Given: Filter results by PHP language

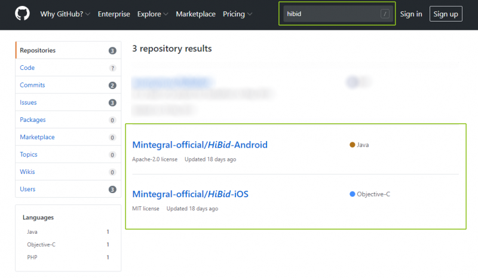Looking at the screenshot, I should point(68,258).
